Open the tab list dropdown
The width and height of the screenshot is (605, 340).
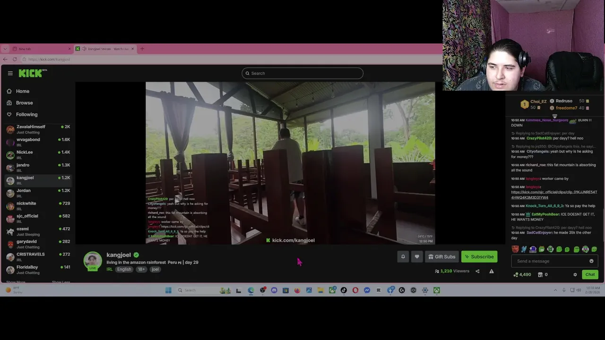point(5,49)
